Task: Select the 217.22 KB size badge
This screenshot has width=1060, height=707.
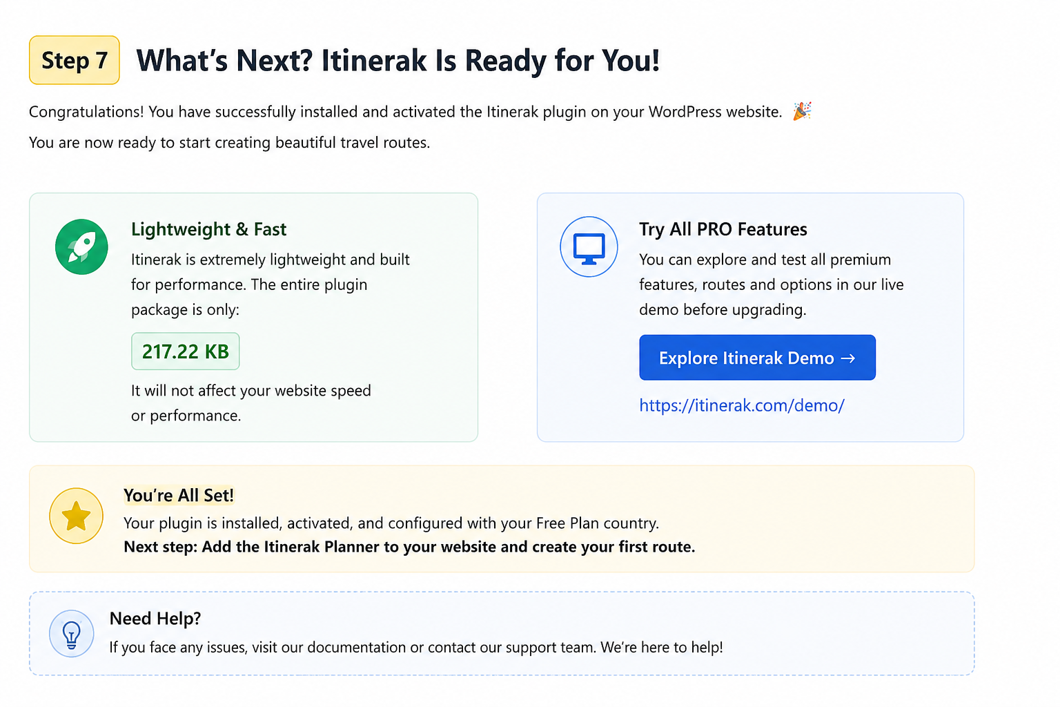Action: point(186,351)
